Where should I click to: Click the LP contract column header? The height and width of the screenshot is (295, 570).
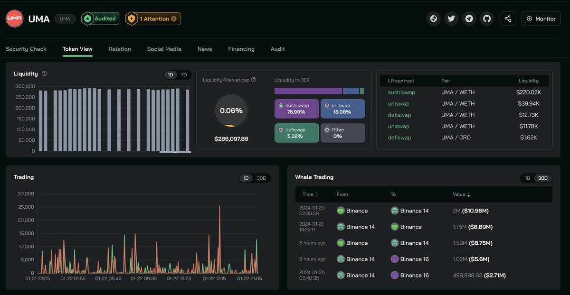[401, 81]
